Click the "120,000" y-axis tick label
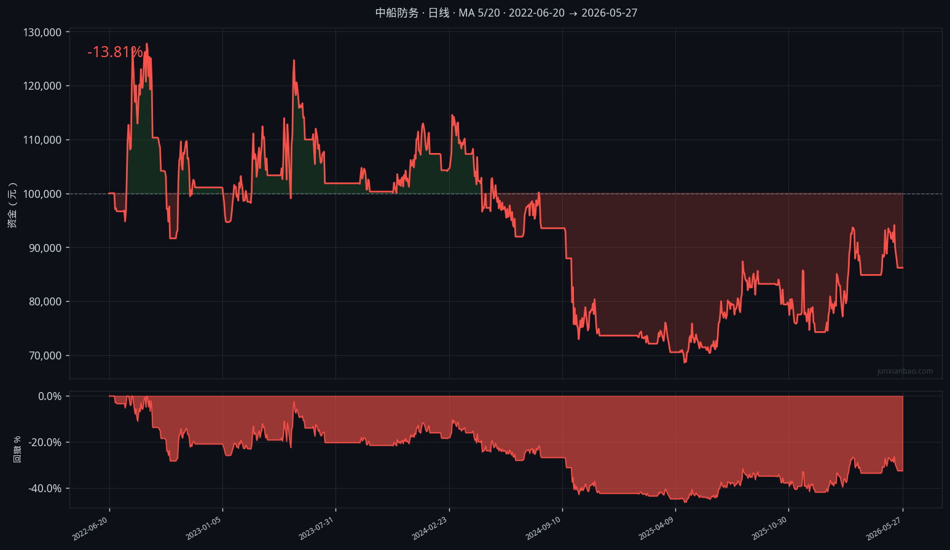Image resolution: width=950 pixels, height=550 pixels. coord(42,86)
